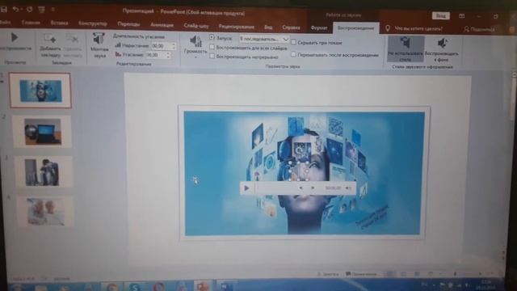This screenshot has width=517, height=291.
Task: Click the Что вы хотите сделать search box
Action: [x=418, y=29]
